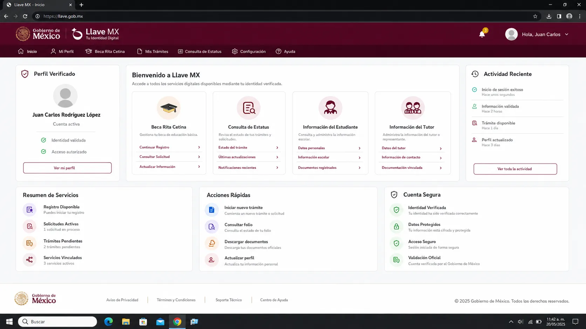The image size is (586, 329).
Task: Bookmark this page with the star icon
Action: pos(535,16)
